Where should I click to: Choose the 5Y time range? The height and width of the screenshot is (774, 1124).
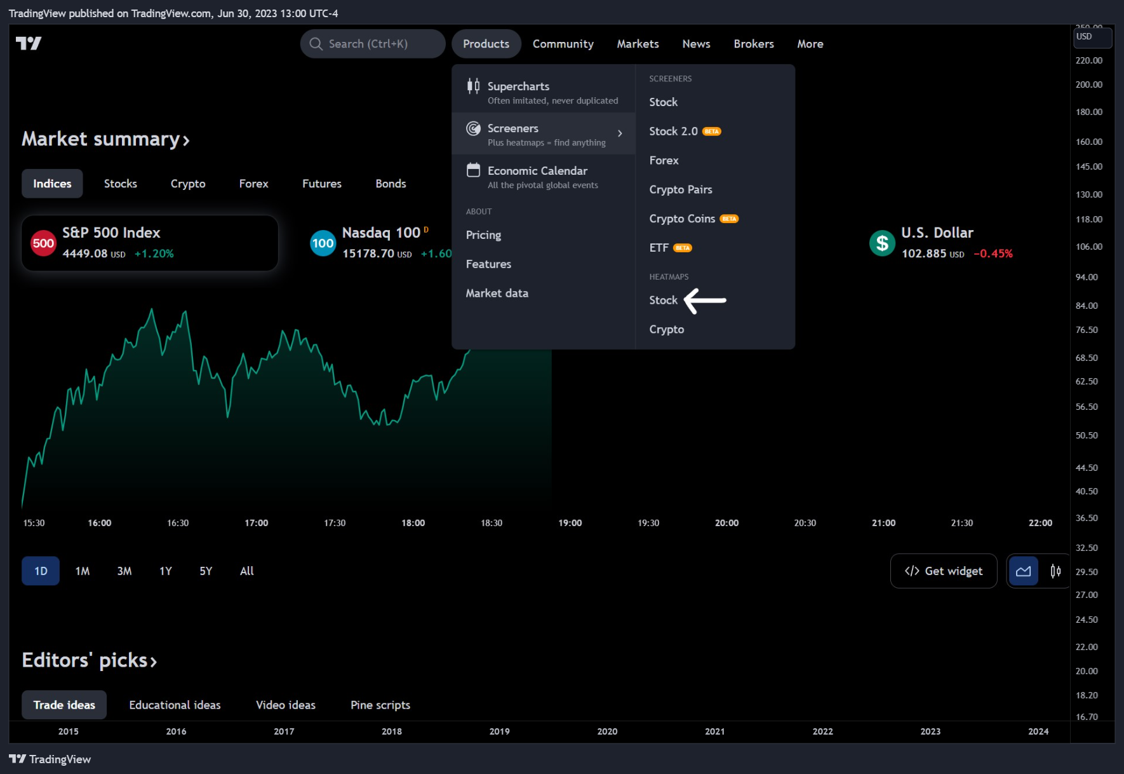tap(206, 571)
